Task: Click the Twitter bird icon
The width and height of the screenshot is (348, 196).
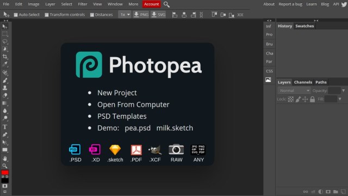Action: (344, 4)
